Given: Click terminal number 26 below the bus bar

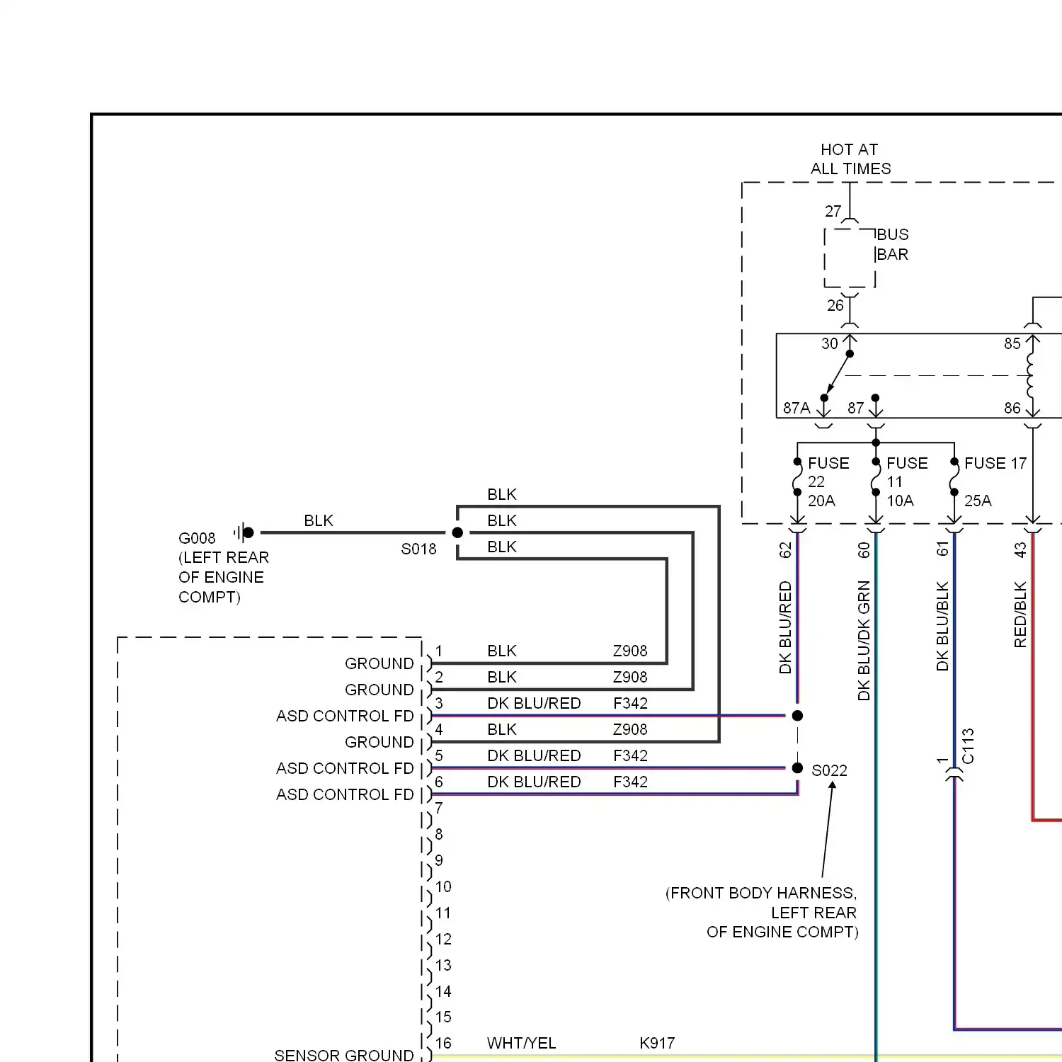Looking at the screenshot, I should [835, 305].
